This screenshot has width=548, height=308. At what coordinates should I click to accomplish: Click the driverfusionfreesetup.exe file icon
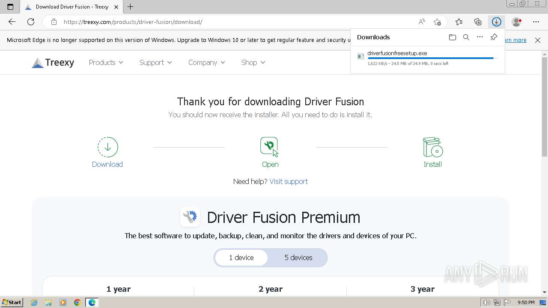click(x=361, y=56)
